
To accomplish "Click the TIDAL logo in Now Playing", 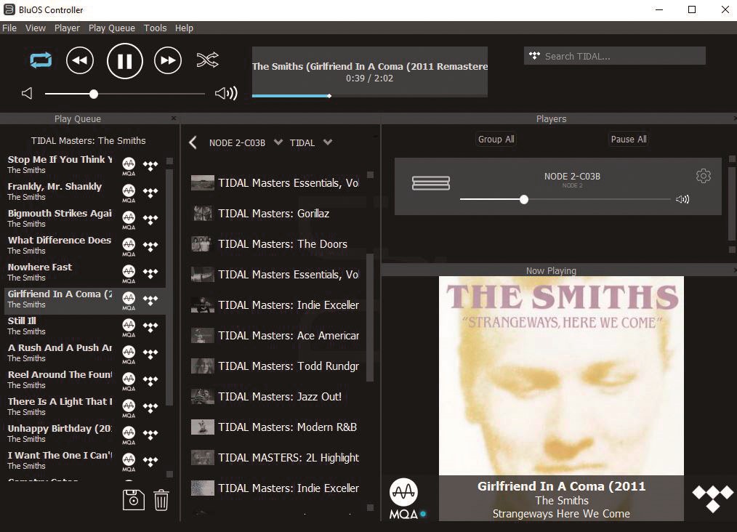I will pos(713,498).
